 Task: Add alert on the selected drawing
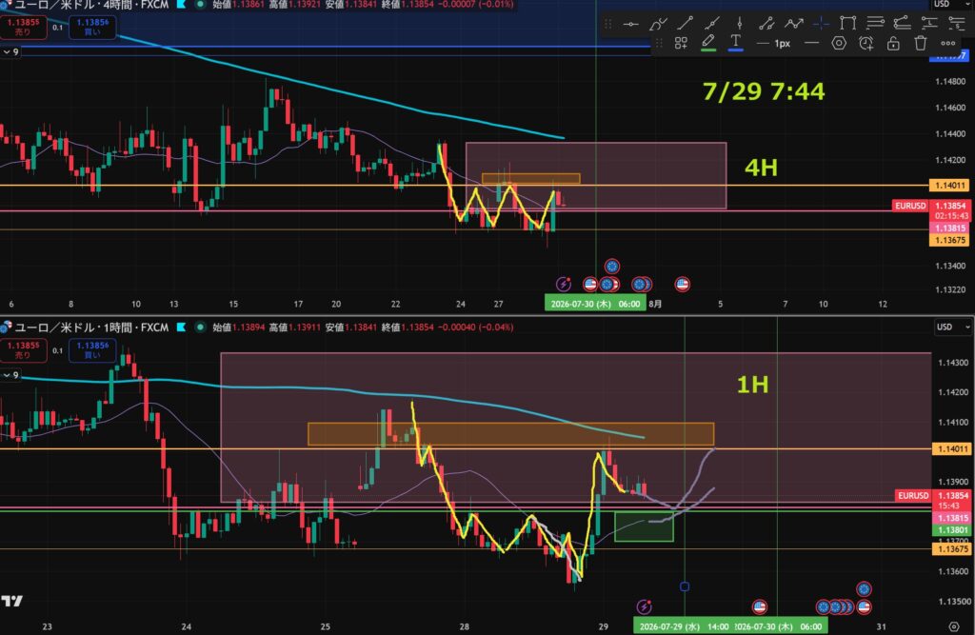click(x=866, y=43)
